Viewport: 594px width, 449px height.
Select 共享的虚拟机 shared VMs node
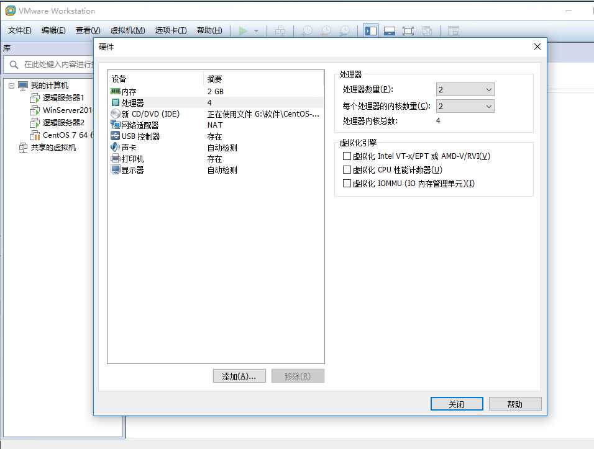tap(53, 148)
